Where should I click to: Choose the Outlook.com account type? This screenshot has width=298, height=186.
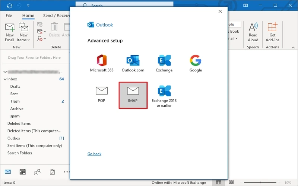tap(133, 63)
